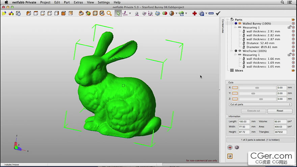The image size is (297, 167).
Task: Toggle the X cut plane box
Action: (x=235, y=87)
